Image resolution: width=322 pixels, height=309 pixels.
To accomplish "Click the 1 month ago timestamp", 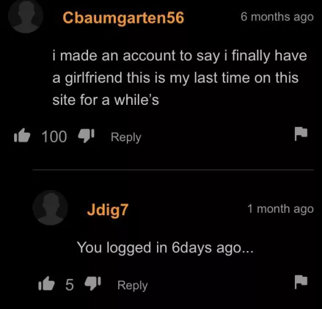I will coord(280,209).
